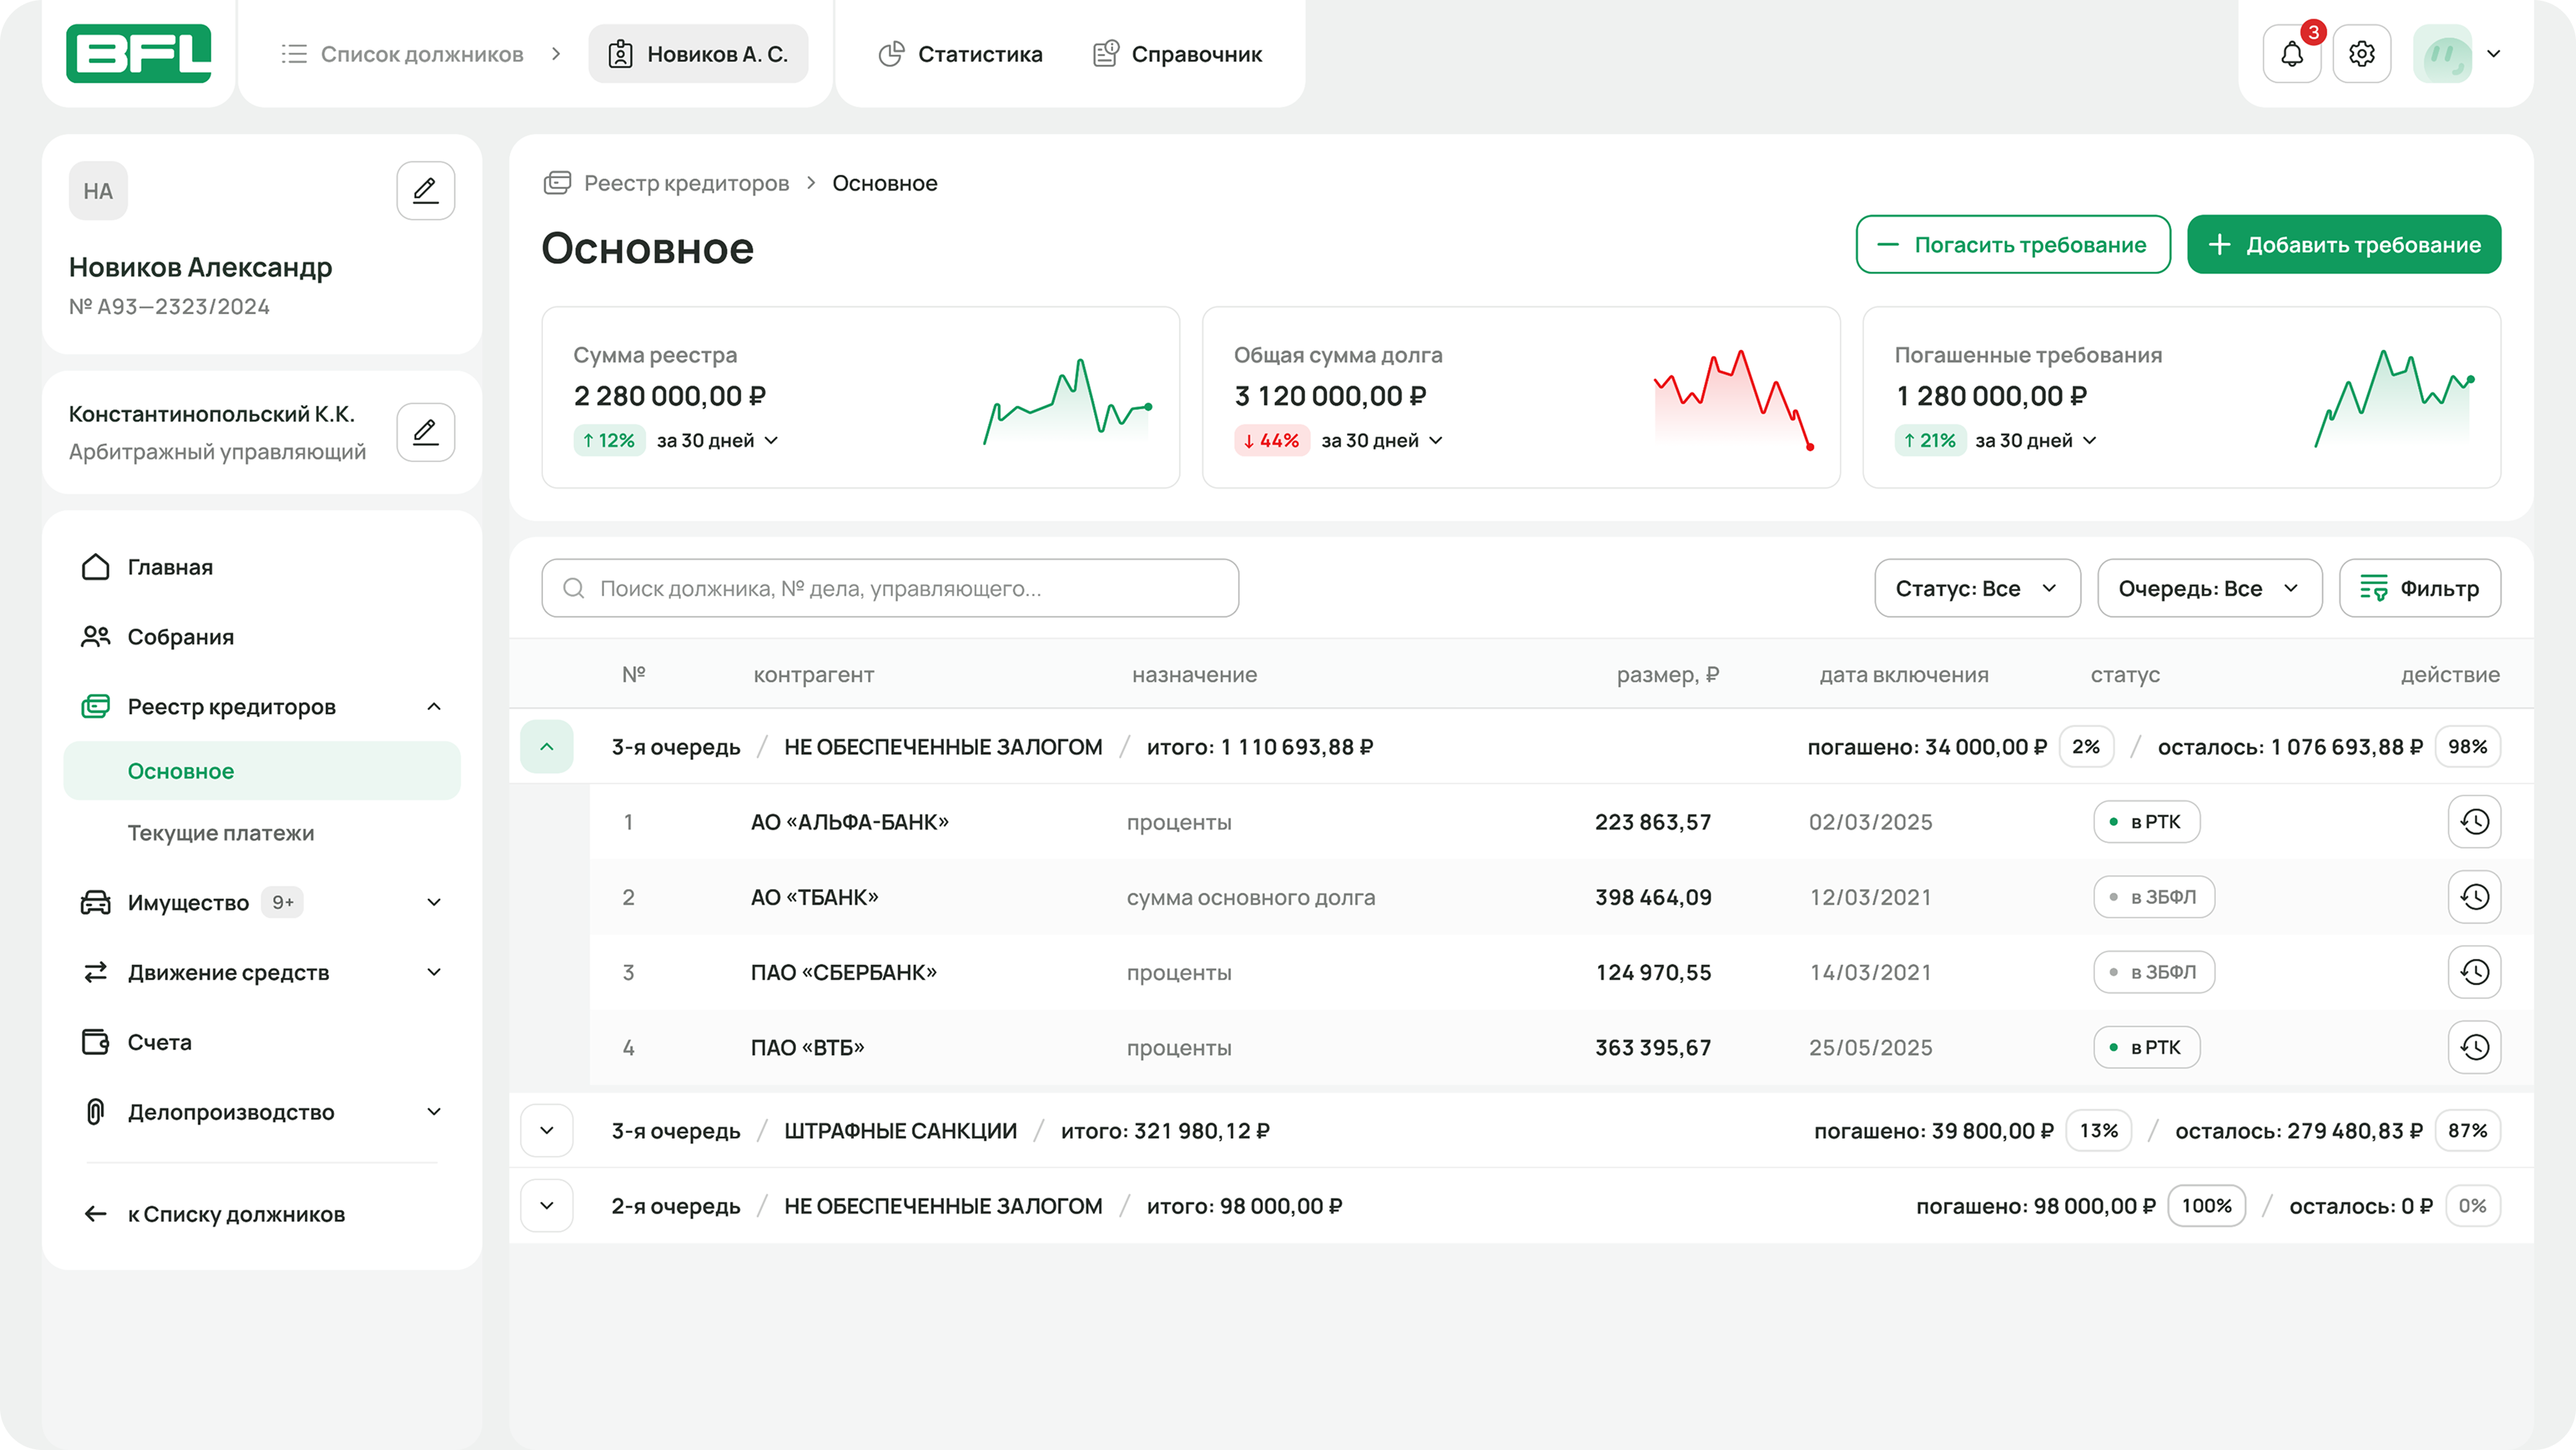Click the BFL logo
Image resolution: width=2576 pixels, height=1450 pixels.
139,54
